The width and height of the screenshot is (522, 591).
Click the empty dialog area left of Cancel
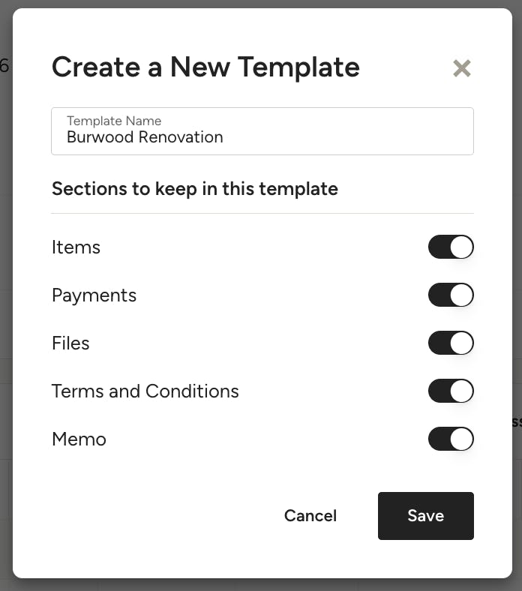150,516
